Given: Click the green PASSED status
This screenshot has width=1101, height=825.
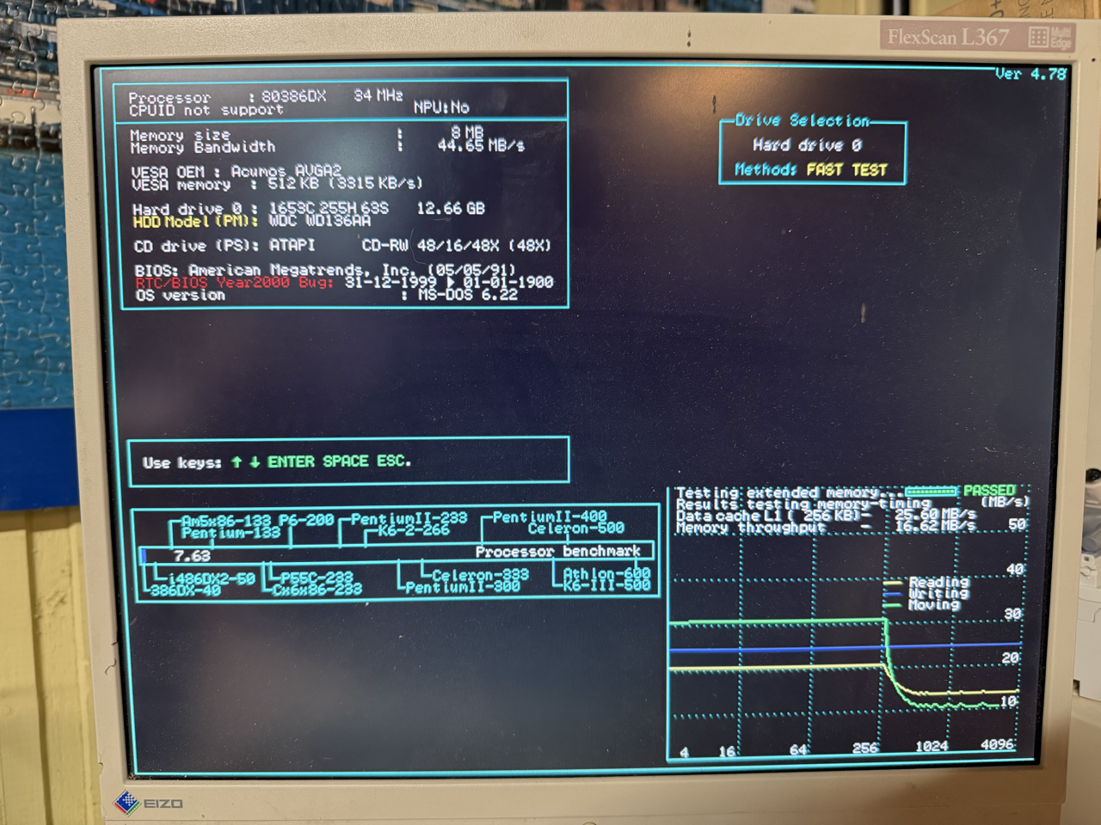Looking at the screenshot, I should click(x=989, y=491).
